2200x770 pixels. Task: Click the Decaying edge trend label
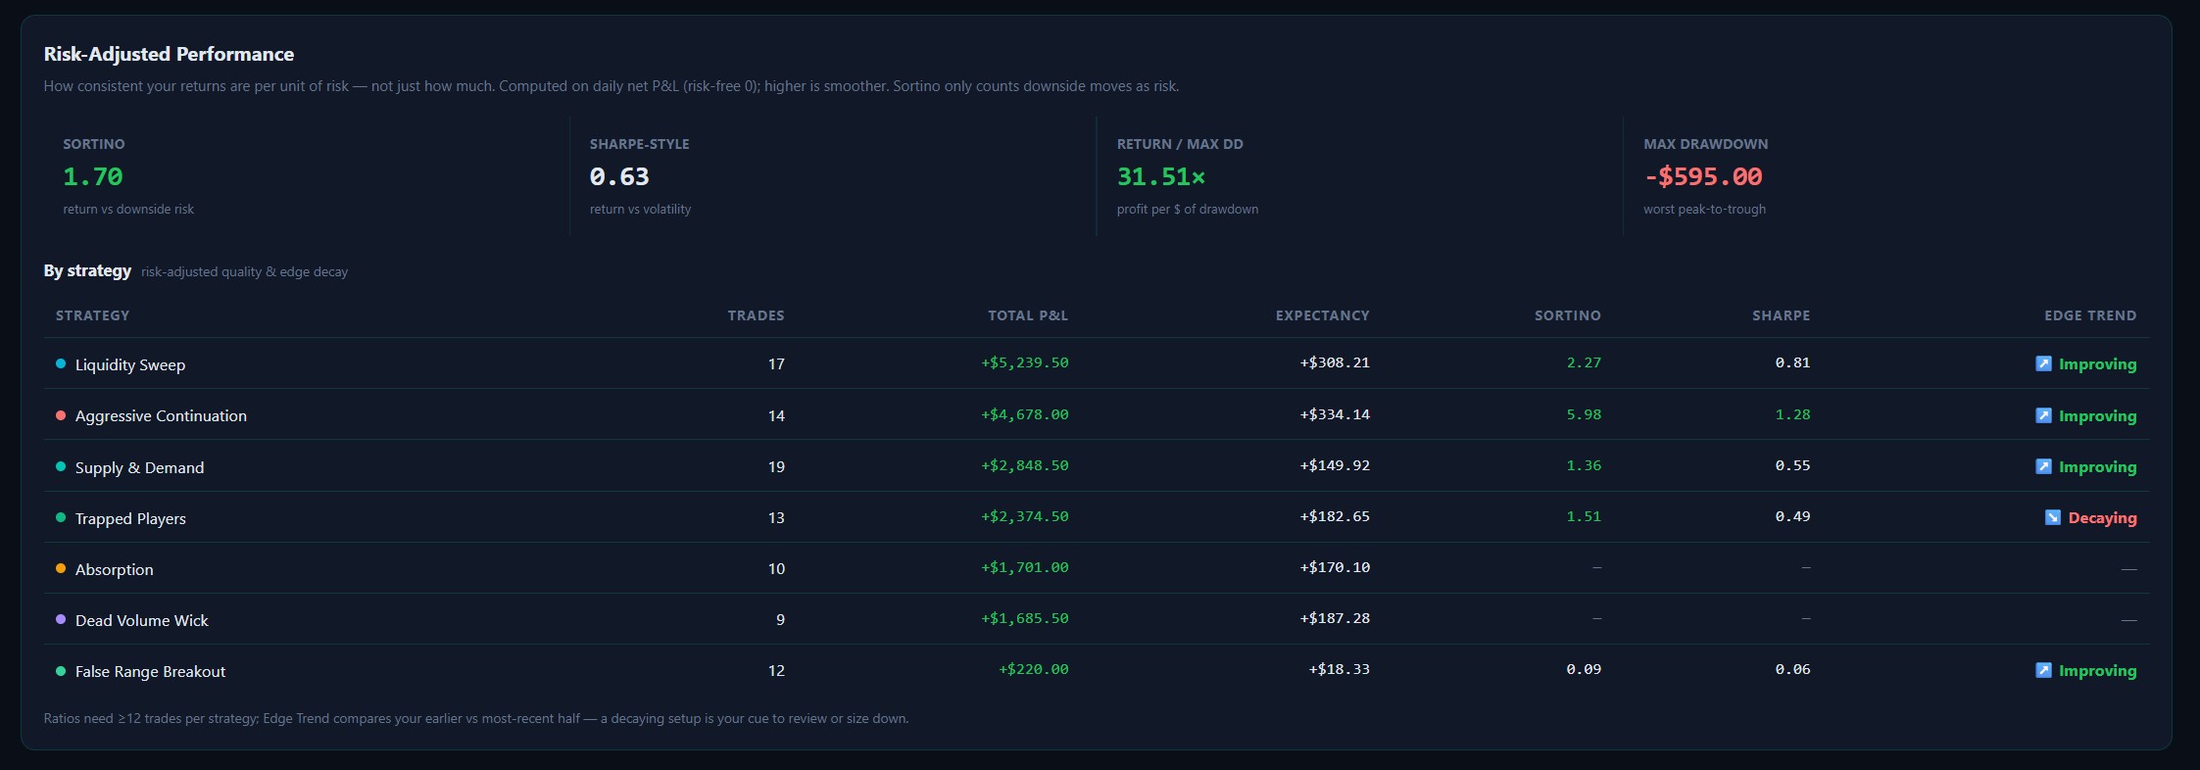(x=2102, y=518)
